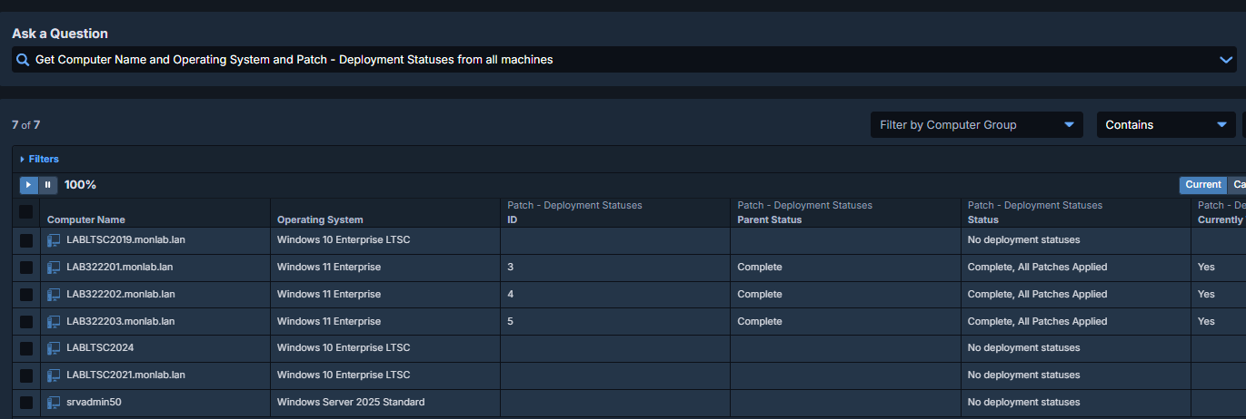Screen dimensions: 1246x419
Task: Switch to the Current results tab
Action: [1202, 185]
